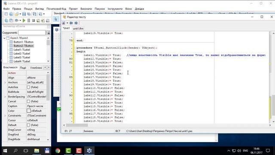Switch to the Події inspector tab

[x=23, y=68]
